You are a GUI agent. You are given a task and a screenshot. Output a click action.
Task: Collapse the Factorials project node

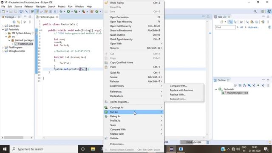pyautogui.click(x=3, y=29)
